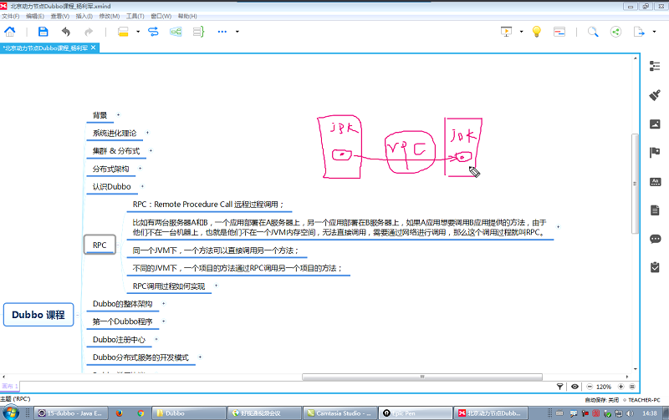Close the 北京动力节点Dubbo课程 tab

click(93, 48)
